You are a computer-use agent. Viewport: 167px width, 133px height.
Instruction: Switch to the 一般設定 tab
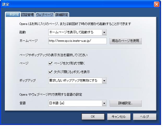(13, 15)
